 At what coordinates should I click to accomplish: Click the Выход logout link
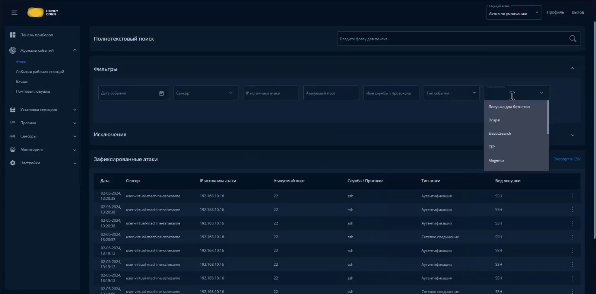pos(578,12)
